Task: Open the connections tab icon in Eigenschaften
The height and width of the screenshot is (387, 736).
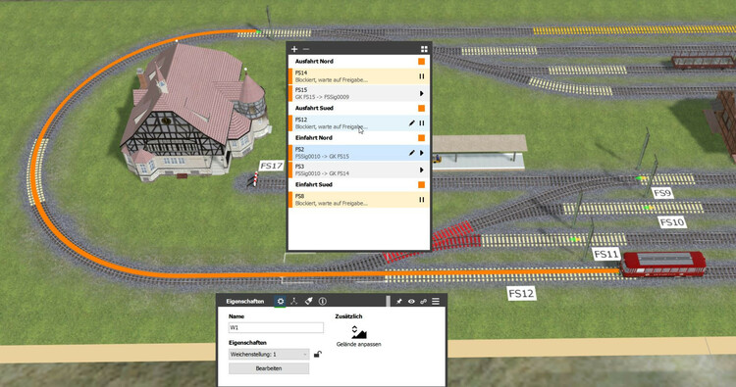Action: coord(294,301)
